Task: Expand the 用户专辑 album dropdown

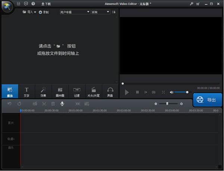Action: coord(75,12)
